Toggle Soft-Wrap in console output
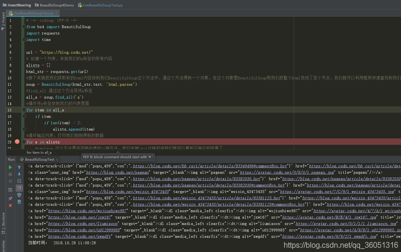401x252 pixels. click(x=19, y=181)
